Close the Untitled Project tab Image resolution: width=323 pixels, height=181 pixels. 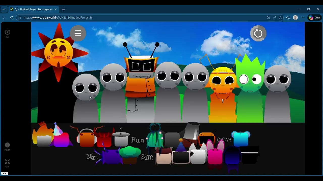[56, 9]
